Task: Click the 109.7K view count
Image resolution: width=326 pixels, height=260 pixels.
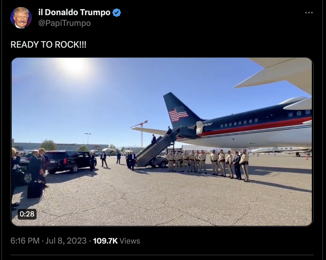Action: tap(105, 241)
